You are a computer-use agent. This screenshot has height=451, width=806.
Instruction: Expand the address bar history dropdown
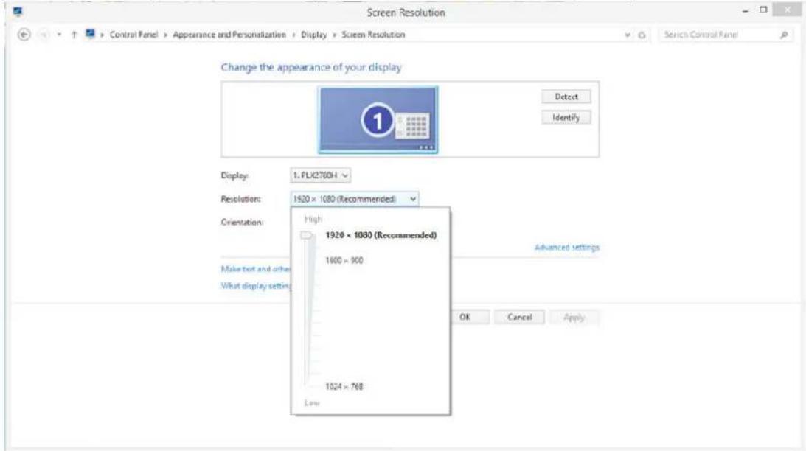click(x=628, y=35)
